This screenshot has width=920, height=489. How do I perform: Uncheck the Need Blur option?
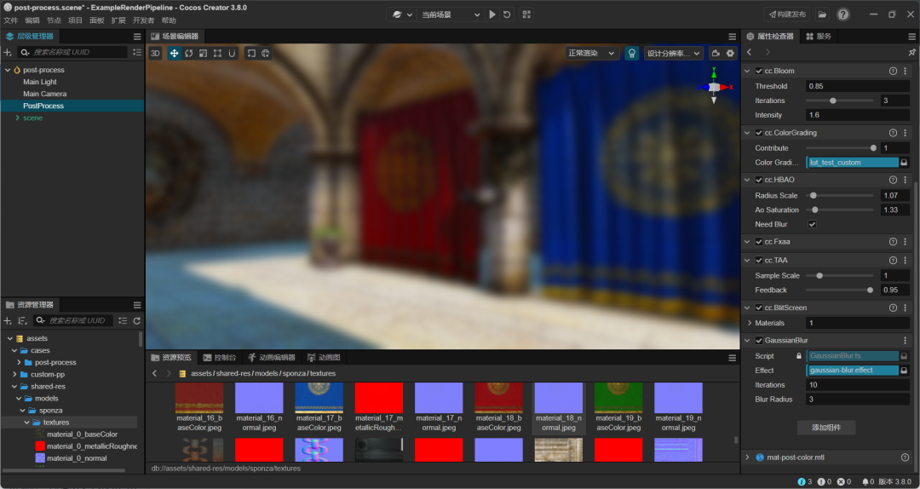pos(812,224)
